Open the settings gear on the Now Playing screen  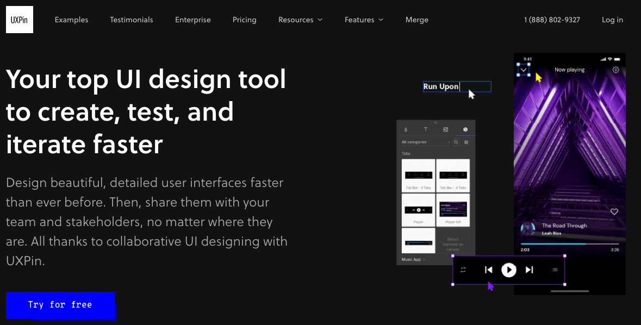(615, 70)
